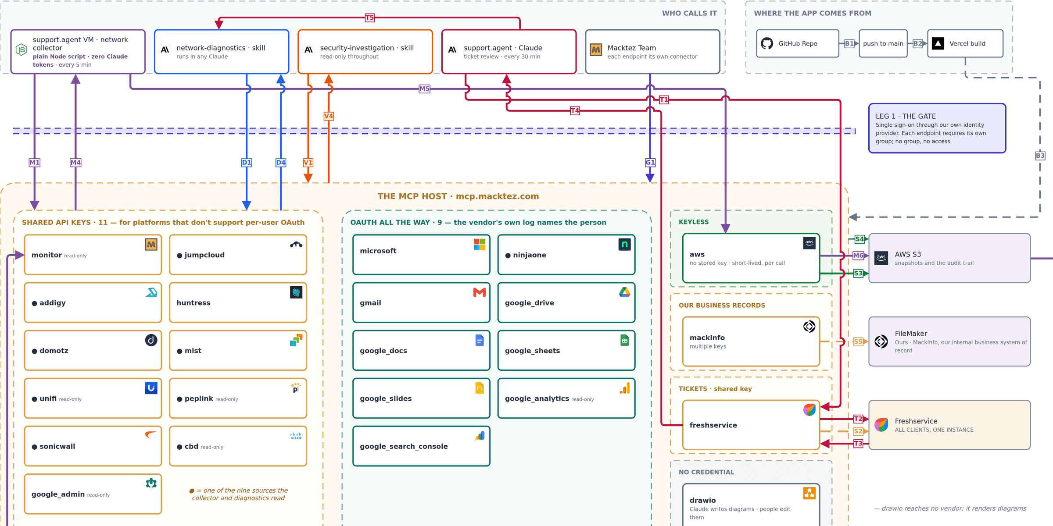Click the T1 edge label
This screenshot has width=1053, height=526.
point(664,100)
